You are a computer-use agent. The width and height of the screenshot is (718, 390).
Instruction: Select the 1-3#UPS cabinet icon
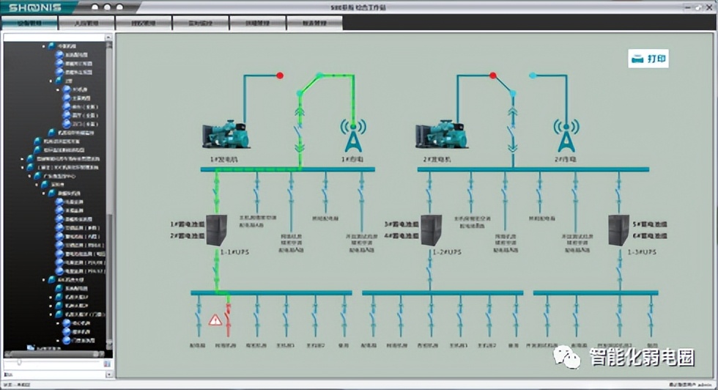click(618, 230)
